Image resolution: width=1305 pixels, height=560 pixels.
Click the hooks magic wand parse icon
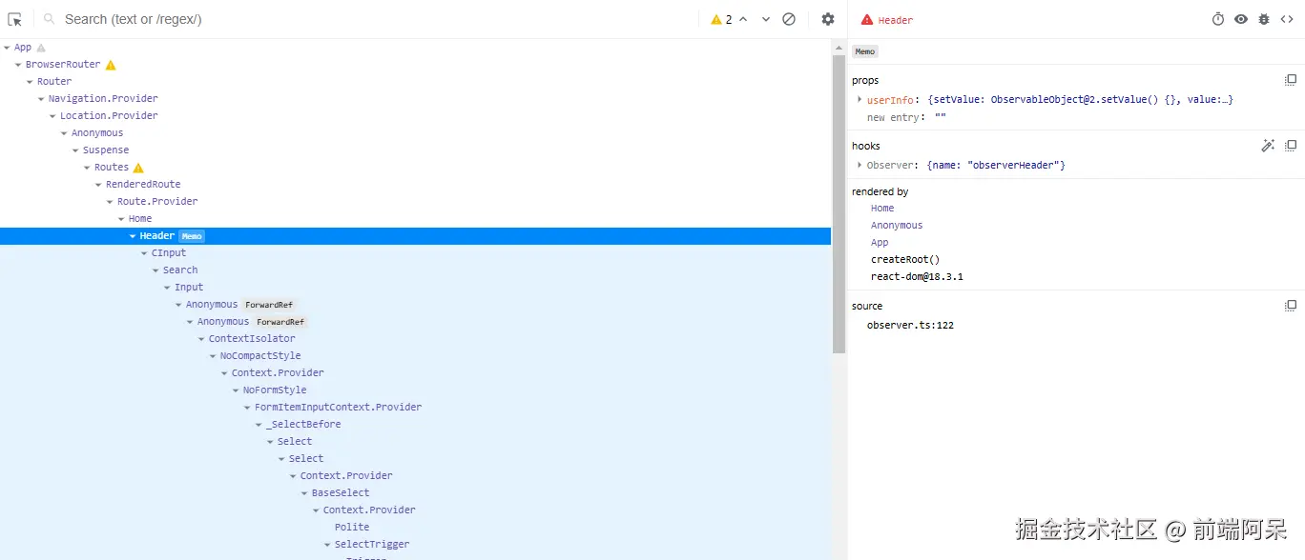click(x=1268, y=146)
